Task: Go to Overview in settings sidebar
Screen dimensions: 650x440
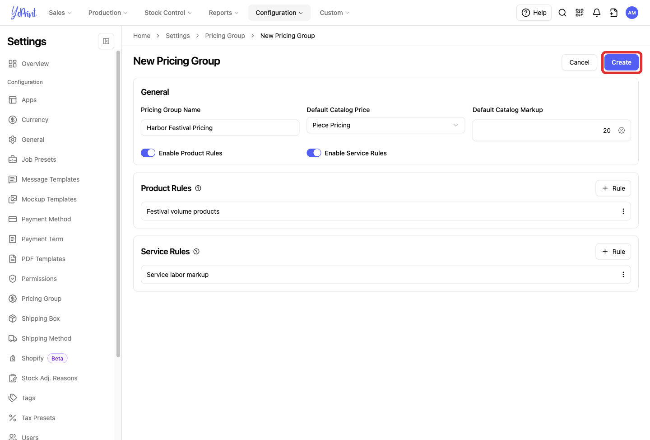Action: click(35, 64)
